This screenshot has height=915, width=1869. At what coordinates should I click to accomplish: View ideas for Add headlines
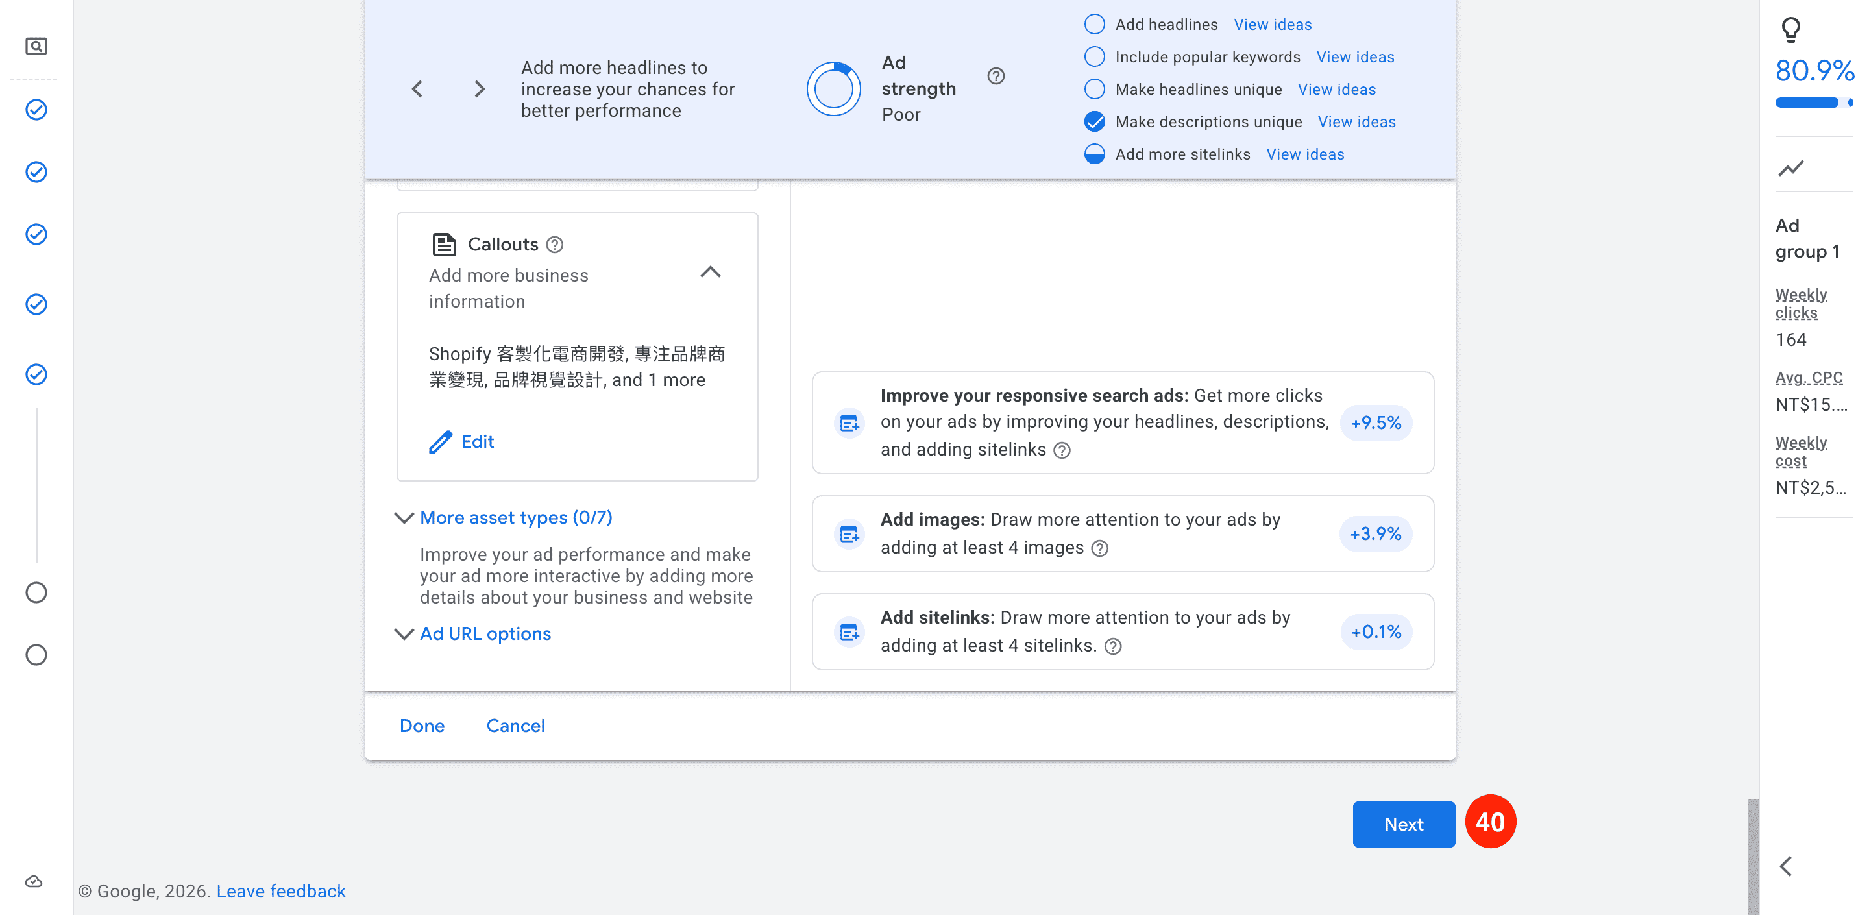coord(1273,25)
